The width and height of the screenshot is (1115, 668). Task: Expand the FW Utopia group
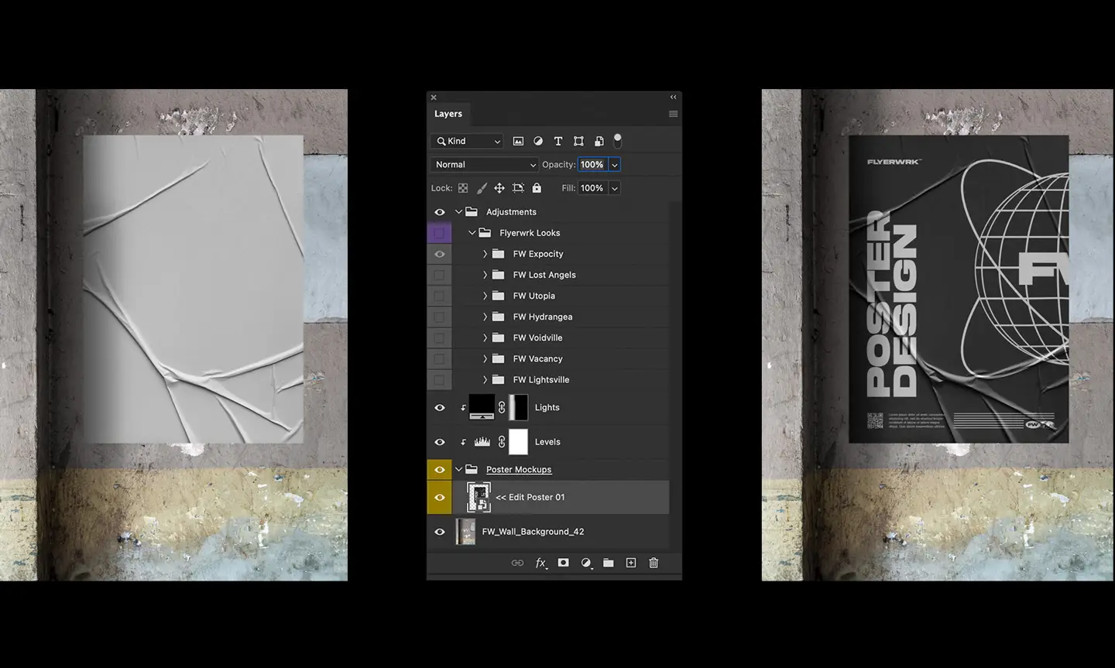pos(485,295)
